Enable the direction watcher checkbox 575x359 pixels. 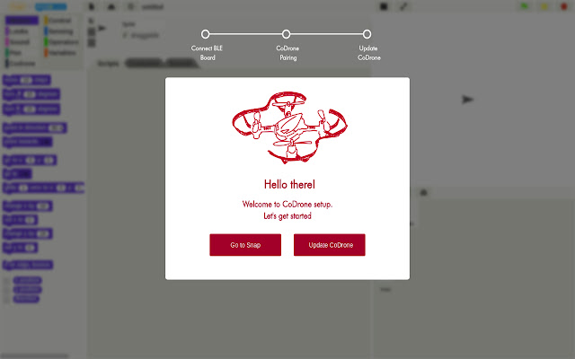(x=7, y=299)
